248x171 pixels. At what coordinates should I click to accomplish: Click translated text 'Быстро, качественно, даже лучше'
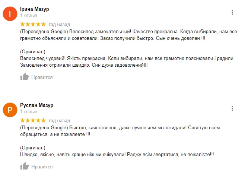pyautogui.click(x=120, y=131)
